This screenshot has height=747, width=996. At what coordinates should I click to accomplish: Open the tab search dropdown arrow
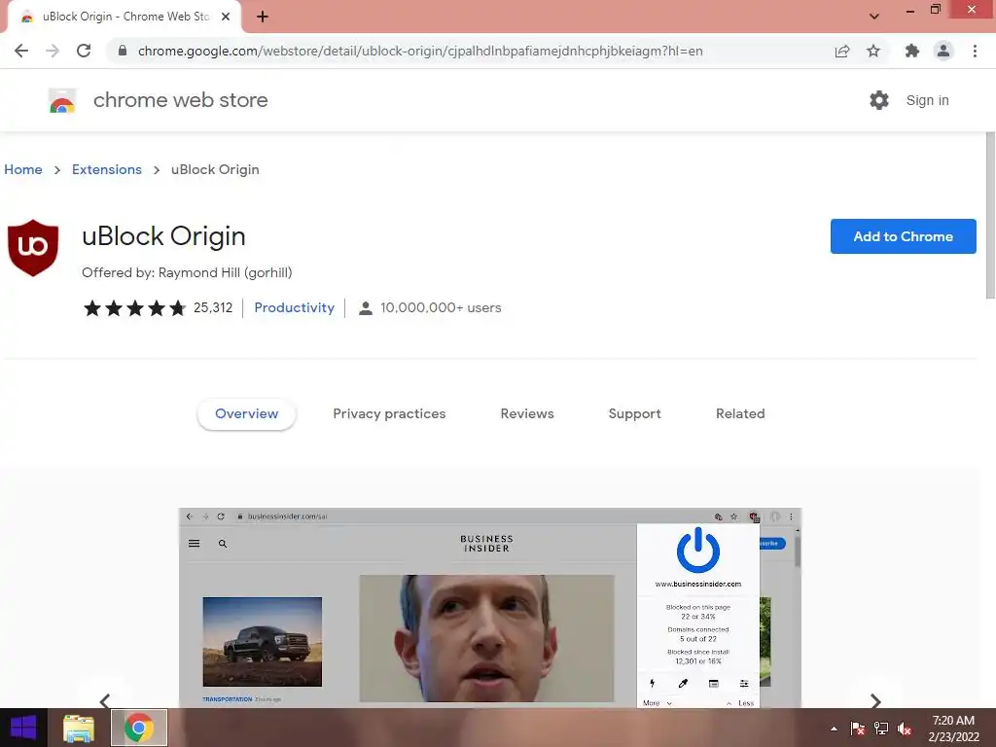[x=874, y=17]
